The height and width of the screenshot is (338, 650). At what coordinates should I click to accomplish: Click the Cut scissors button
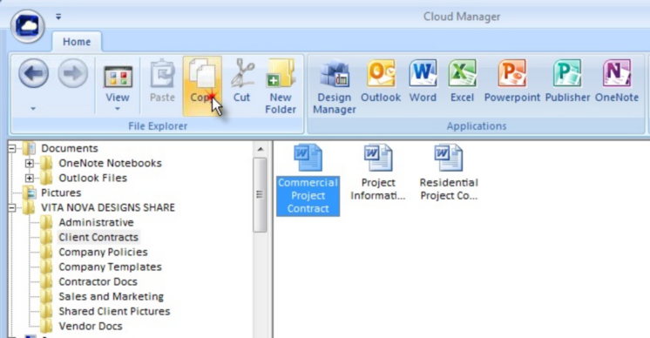[241, 82]
